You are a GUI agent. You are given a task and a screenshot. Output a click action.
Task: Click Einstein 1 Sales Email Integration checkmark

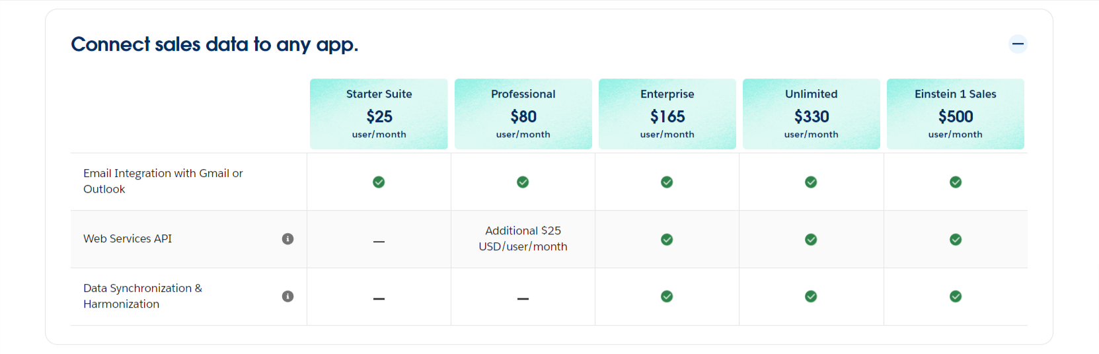956,182
